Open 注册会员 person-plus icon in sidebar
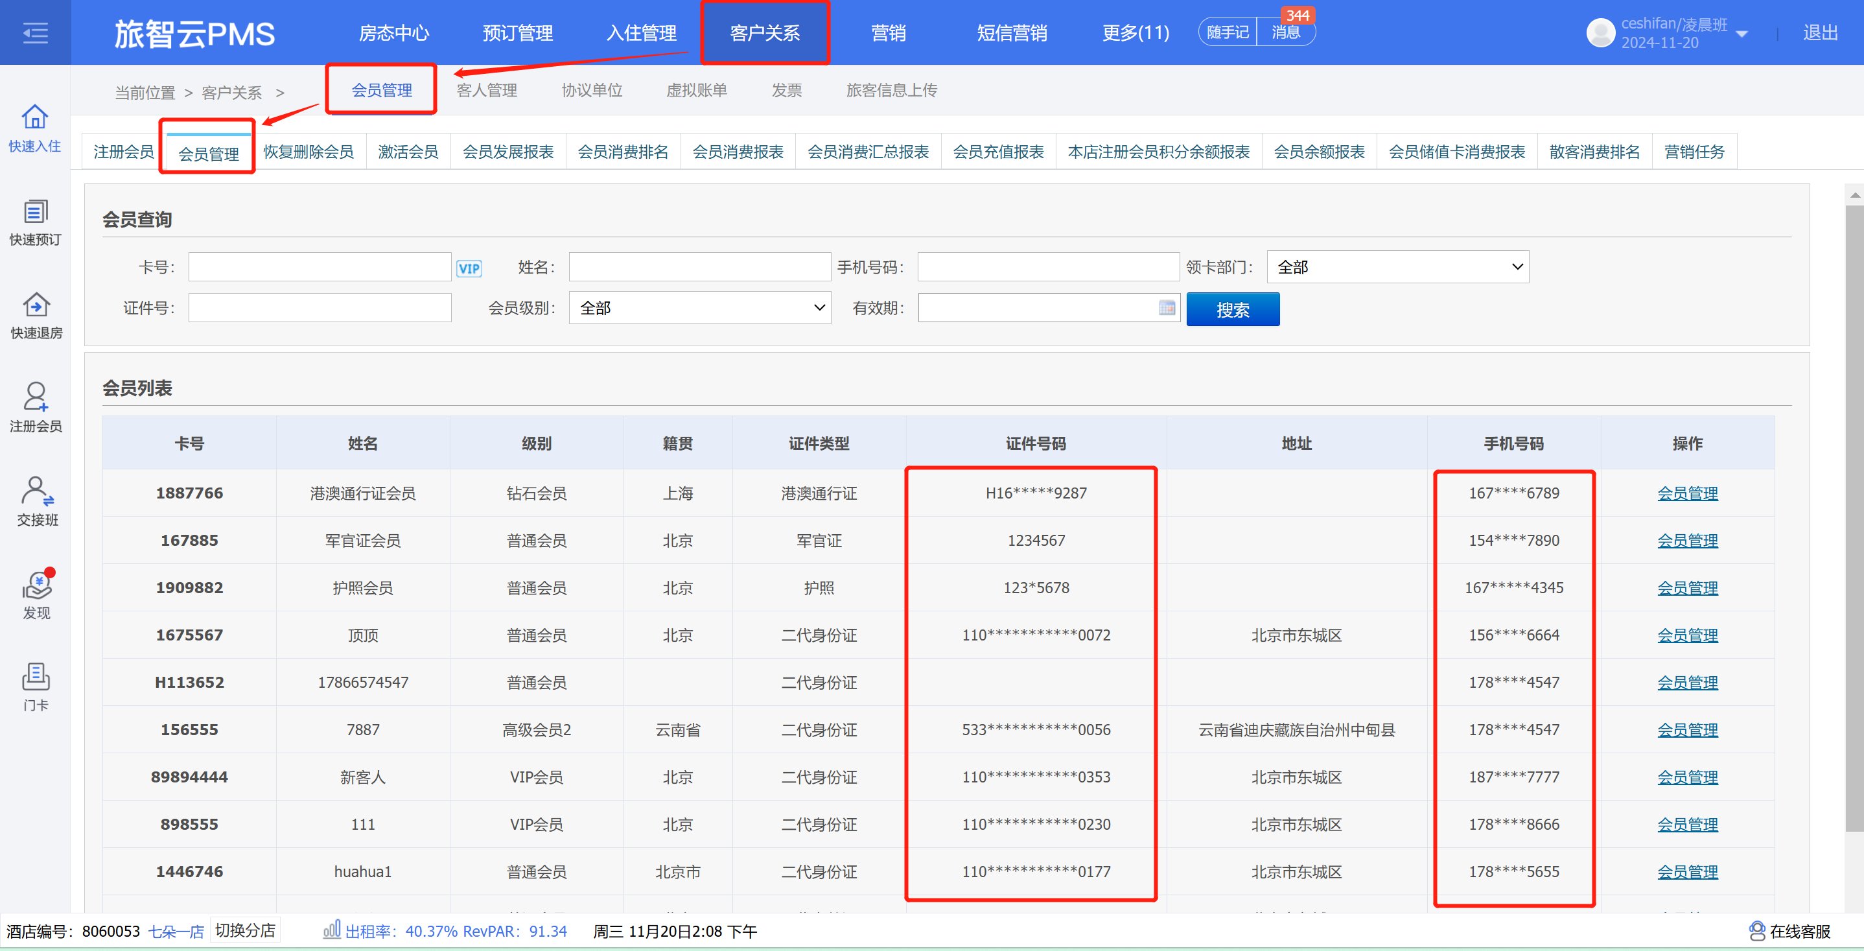This screenshot has width=1864, height=951. click(x=36, y=397)
